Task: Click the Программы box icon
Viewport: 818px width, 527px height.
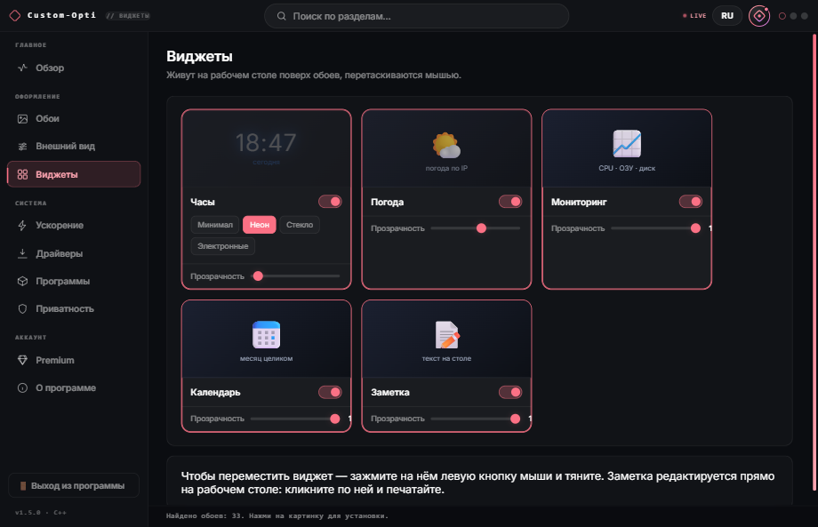Action: (22, 282)
